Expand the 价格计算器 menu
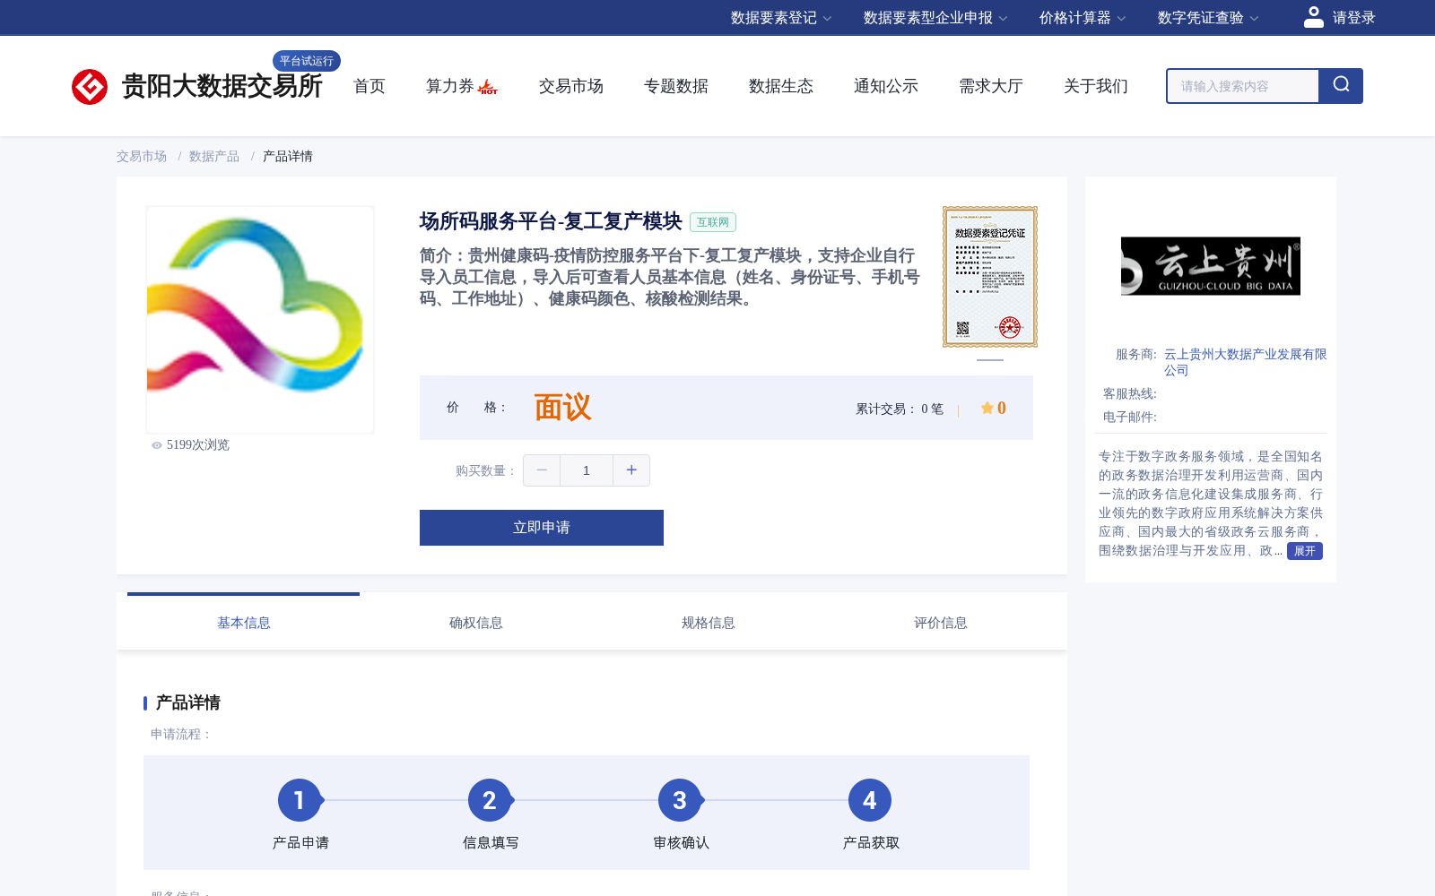This screenshot has height=896, width=1435. click(x=1083, y=18)
